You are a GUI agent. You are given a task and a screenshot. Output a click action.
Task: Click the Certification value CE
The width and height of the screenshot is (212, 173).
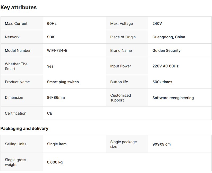click(50, 113)
